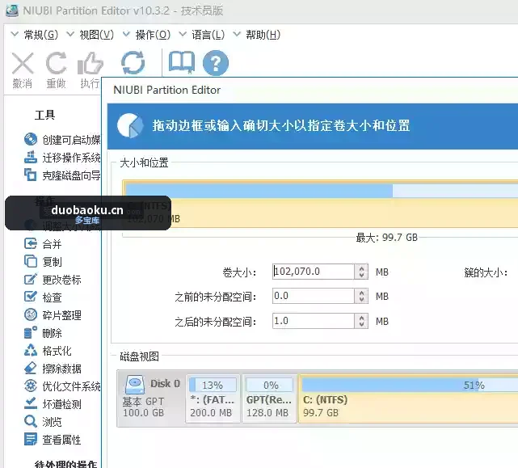Click the 坏道检测 surface test icon
The width and height of the screenshot is (518, 468).
pos(31,403)
